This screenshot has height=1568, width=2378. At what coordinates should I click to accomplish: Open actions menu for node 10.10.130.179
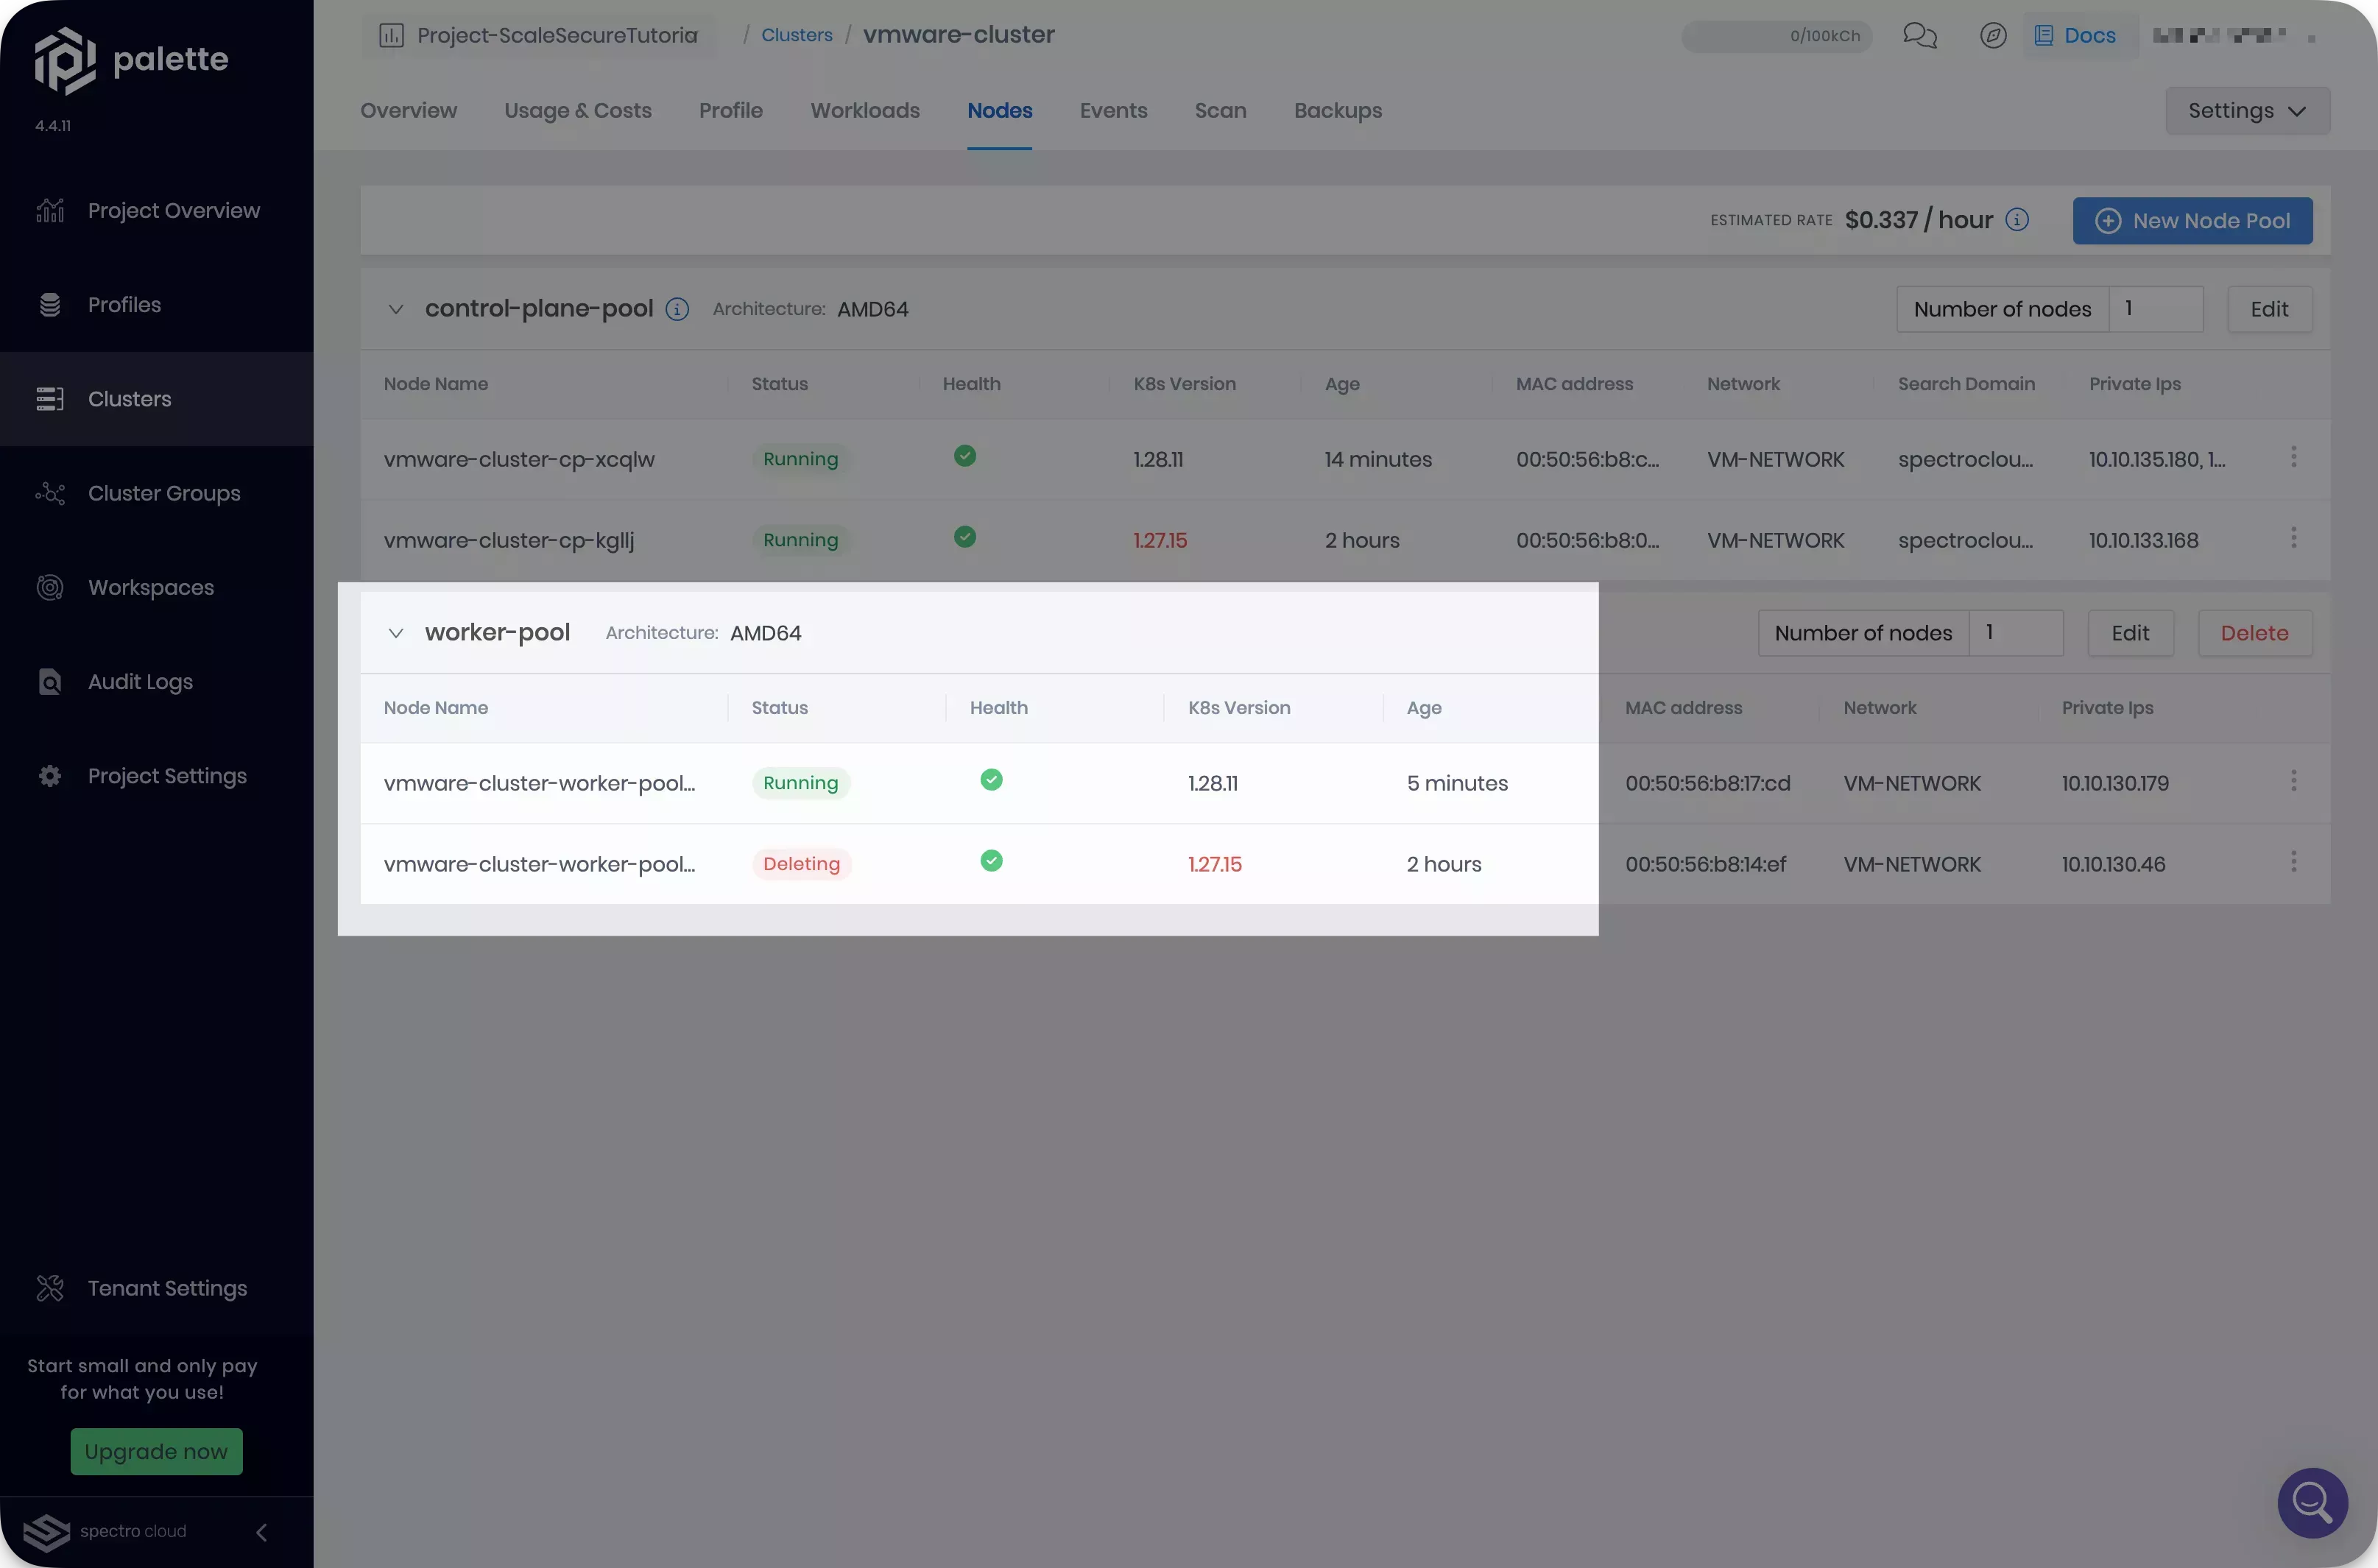click(2293, 781)
